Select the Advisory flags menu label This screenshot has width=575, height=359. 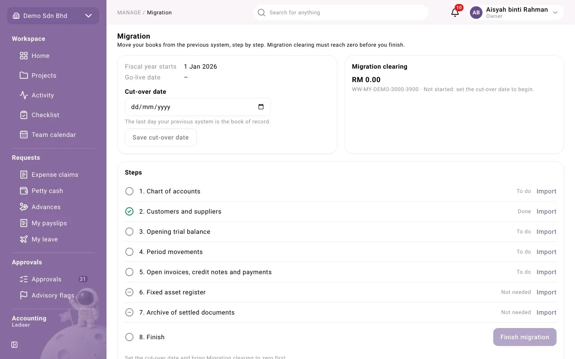point(53,295)
